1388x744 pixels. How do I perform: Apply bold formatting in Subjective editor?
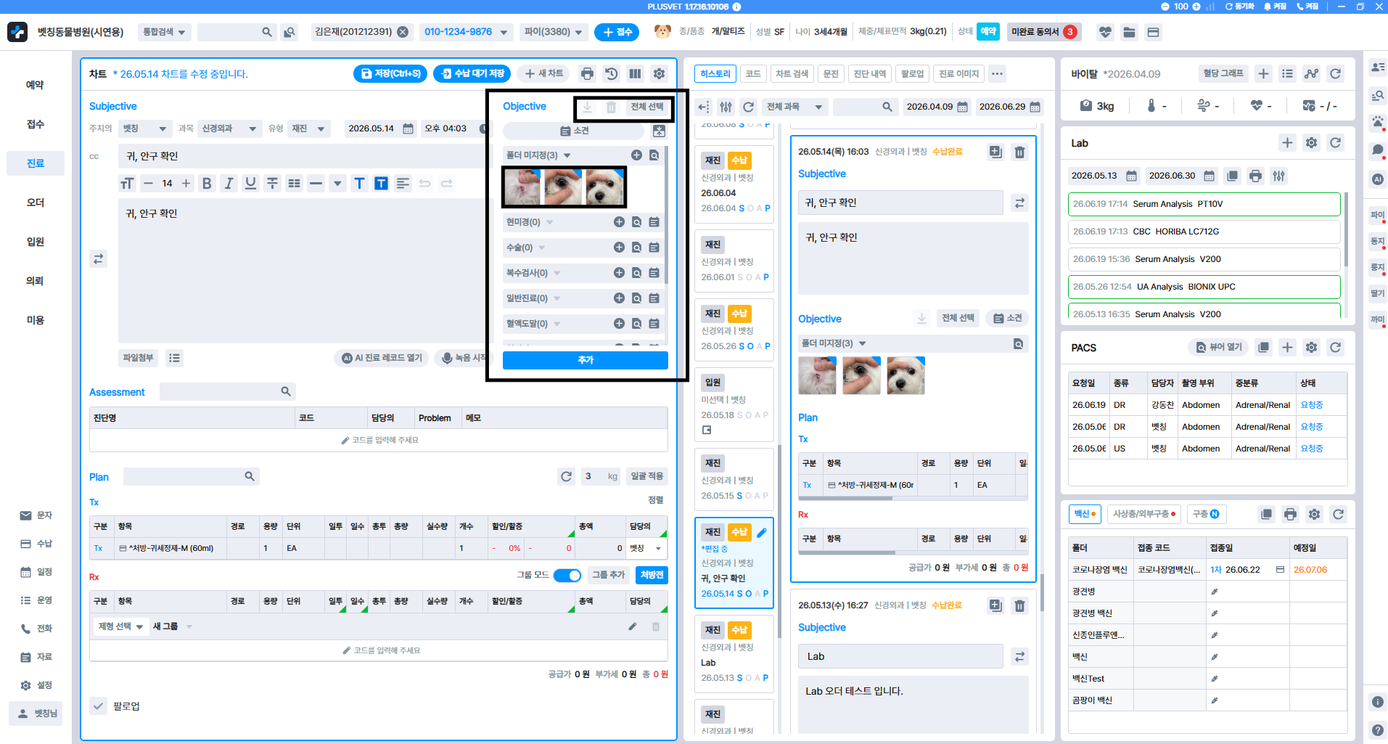pyautogui.click(x=207, y=183)
